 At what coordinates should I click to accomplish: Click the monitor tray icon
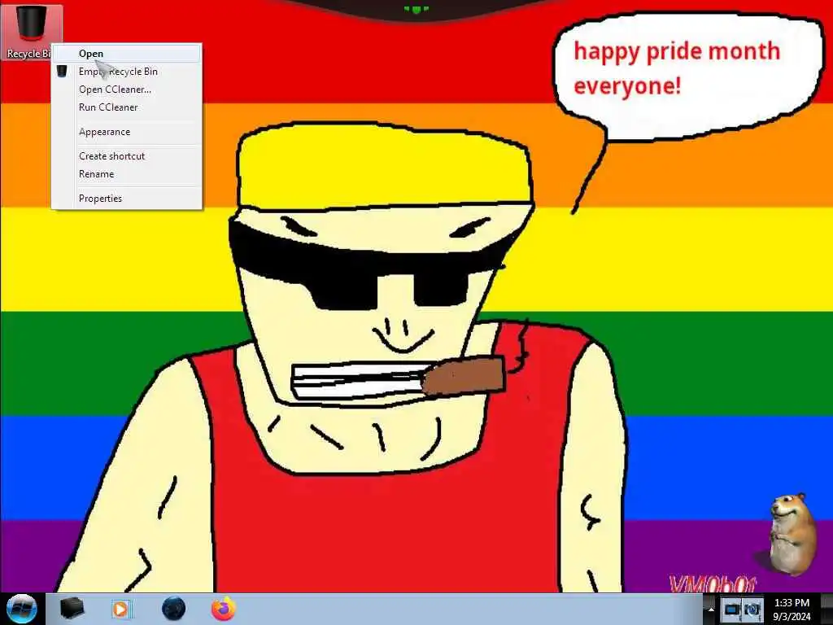coord(733,610)
